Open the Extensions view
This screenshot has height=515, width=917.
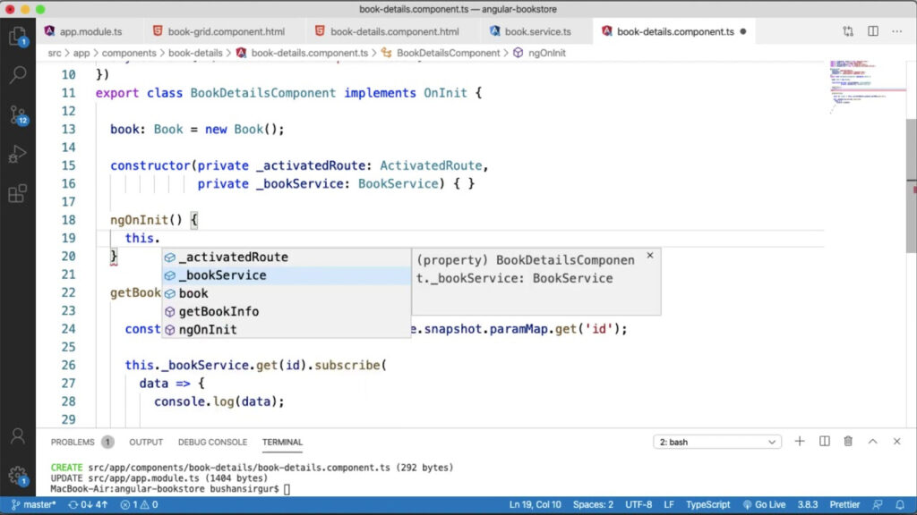[x=18, y=193]
